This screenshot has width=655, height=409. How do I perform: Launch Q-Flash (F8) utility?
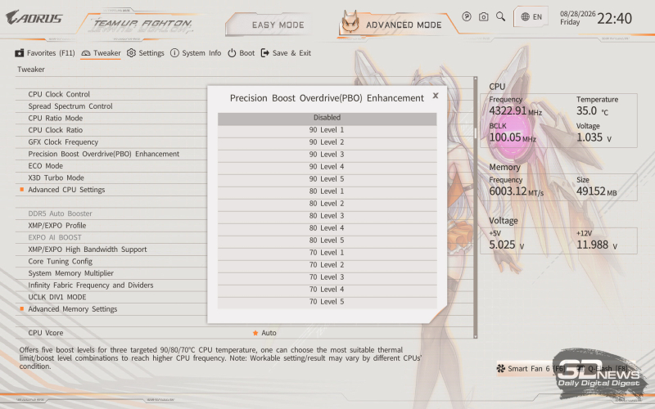coord(602,369)
